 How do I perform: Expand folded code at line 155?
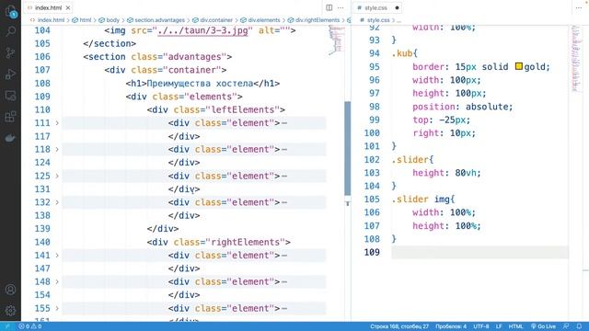coord(57,308)
